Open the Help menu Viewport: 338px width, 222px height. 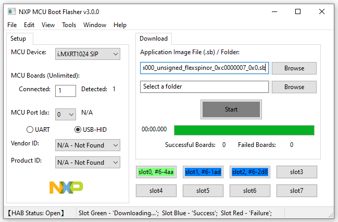pos(120,25)
